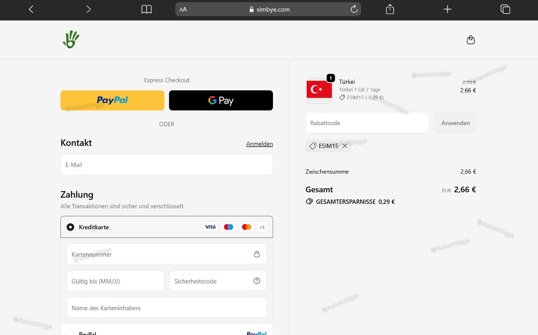
Task: Pay with Google Pay express checkout
Action: (x=221, y=100)
